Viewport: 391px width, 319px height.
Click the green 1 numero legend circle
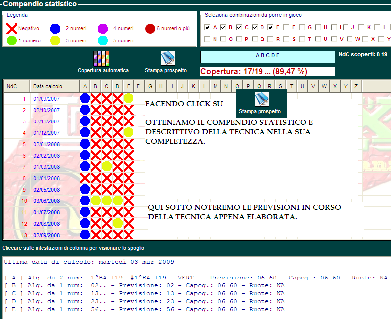point(12,40)
